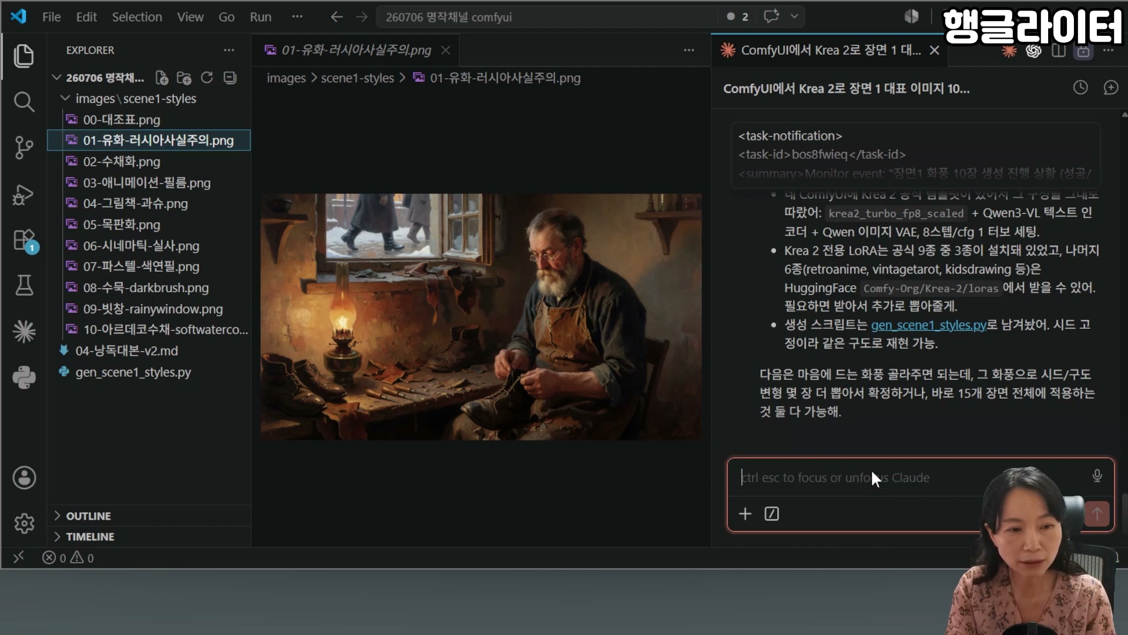Open the Source Control view
Viewport: 1128px width, 635px height.
tap(23, 148)
